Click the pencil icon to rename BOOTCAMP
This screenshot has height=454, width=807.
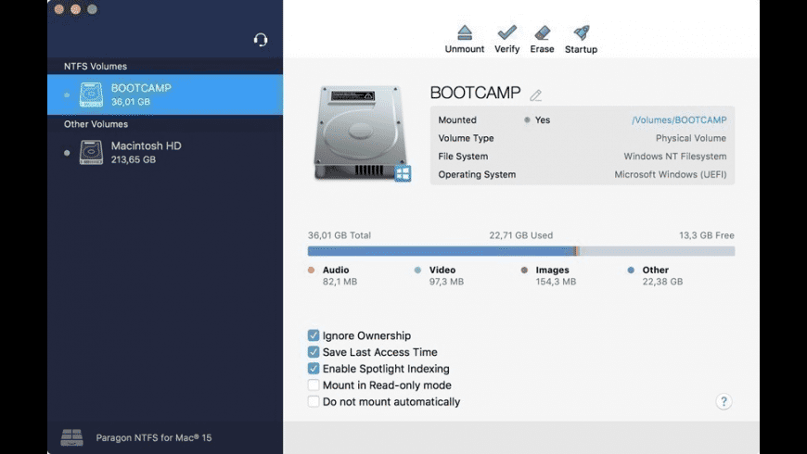pos(536,95)
